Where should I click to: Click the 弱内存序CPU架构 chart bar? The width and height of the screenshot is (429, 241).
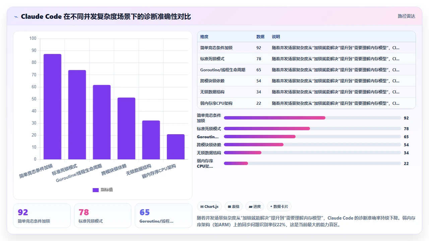176,147
